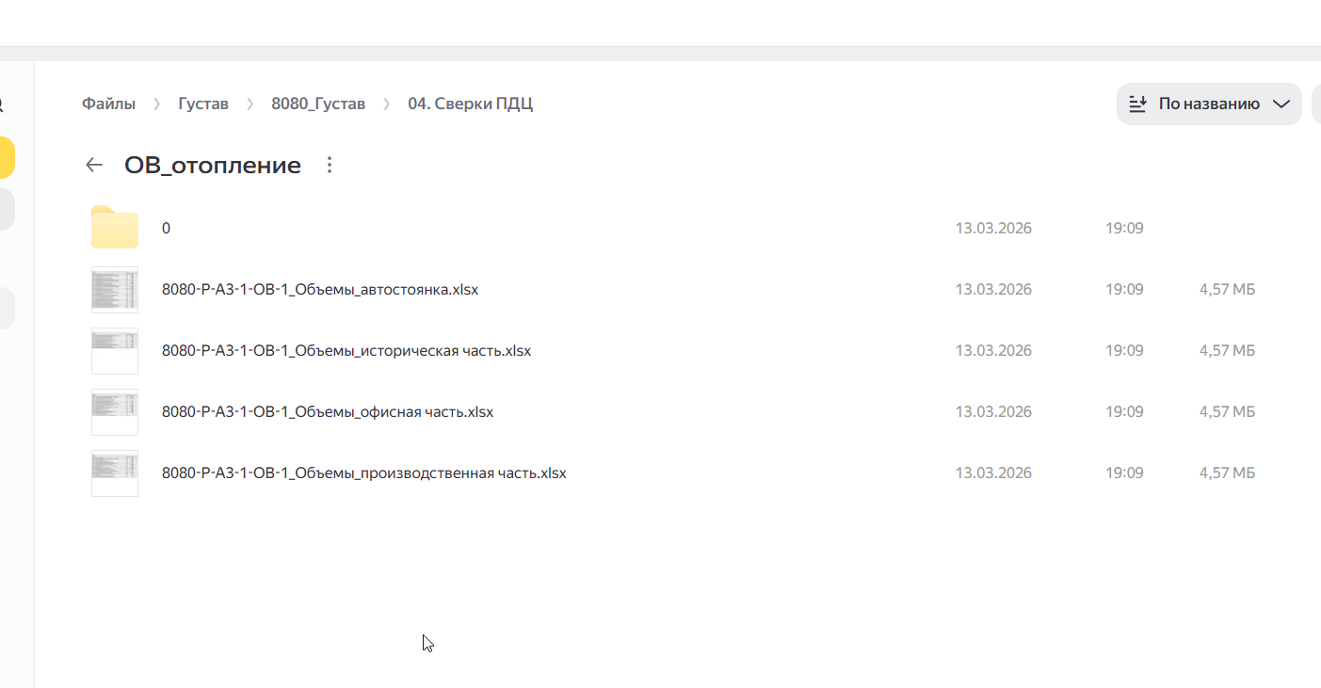Open the three-dot menu next to ОВ_отопление
The image size is (1321, 688).
tap(330, 166)
